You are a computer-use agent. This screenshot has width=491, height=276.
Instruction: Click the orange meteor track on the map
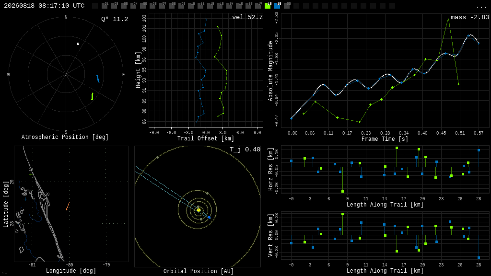coord(68,206)
